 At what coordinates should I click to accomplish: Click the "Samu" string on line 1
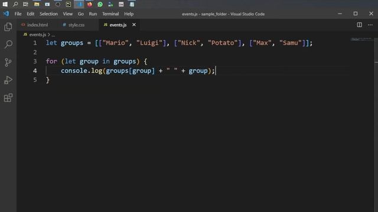(291, 43)
